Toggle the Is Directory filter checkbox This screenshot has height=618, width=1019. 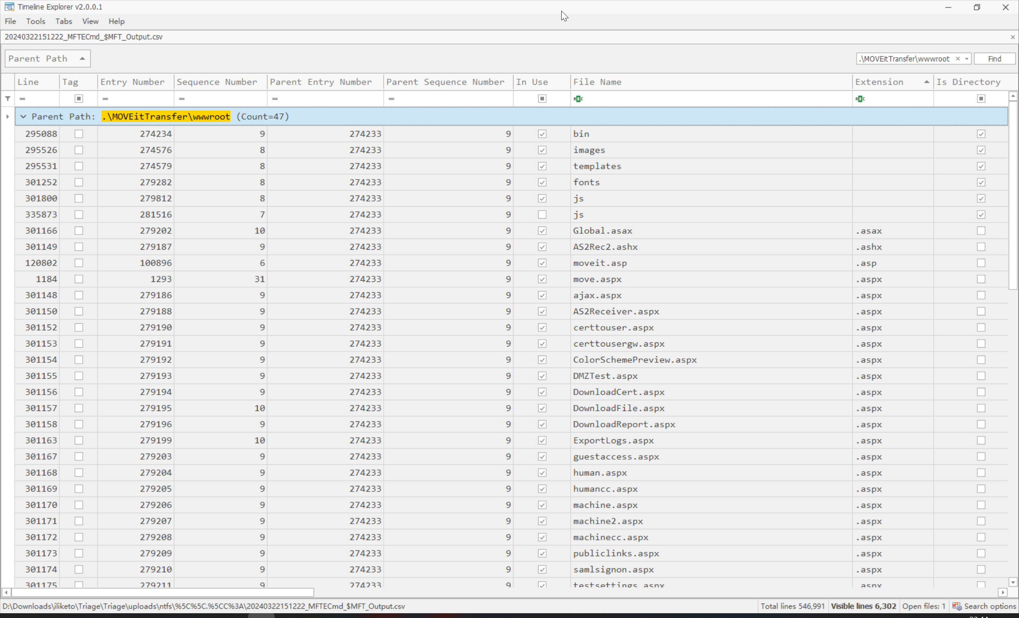point(981,98)
